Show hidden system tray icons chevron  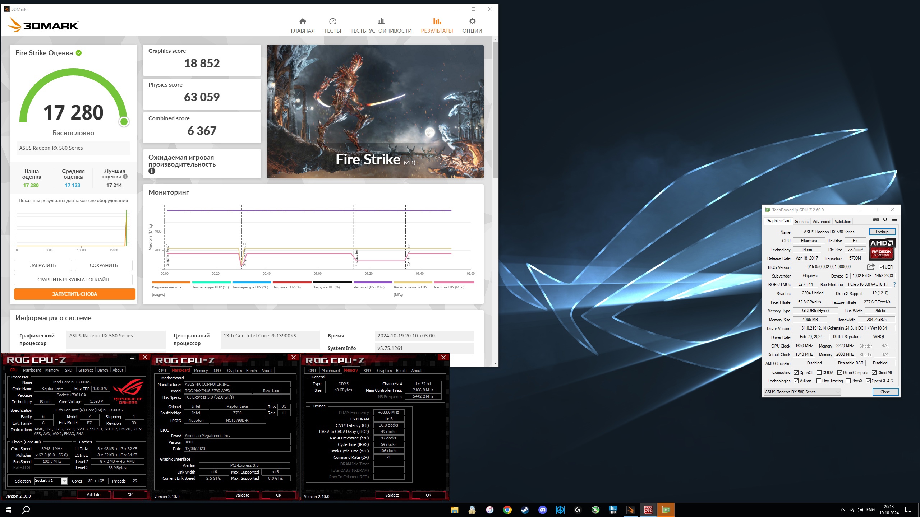coord(842,510)
